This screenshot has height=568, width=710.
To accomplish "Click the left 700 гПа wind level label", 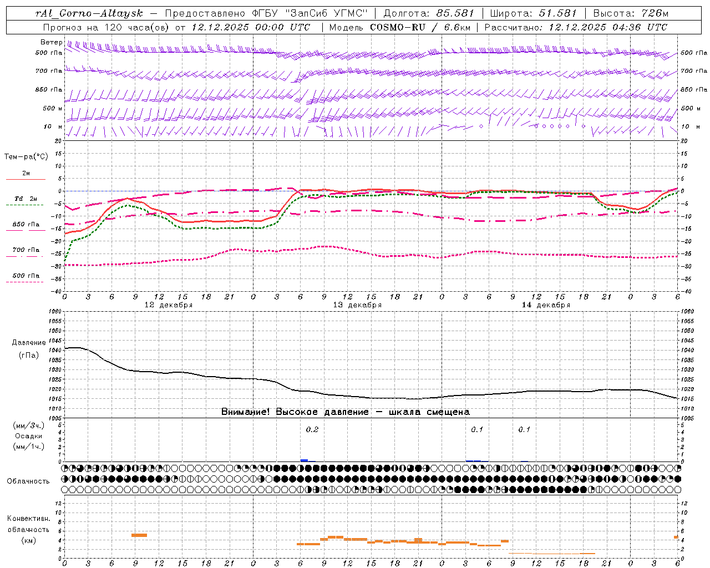I will tap(49, 71).
